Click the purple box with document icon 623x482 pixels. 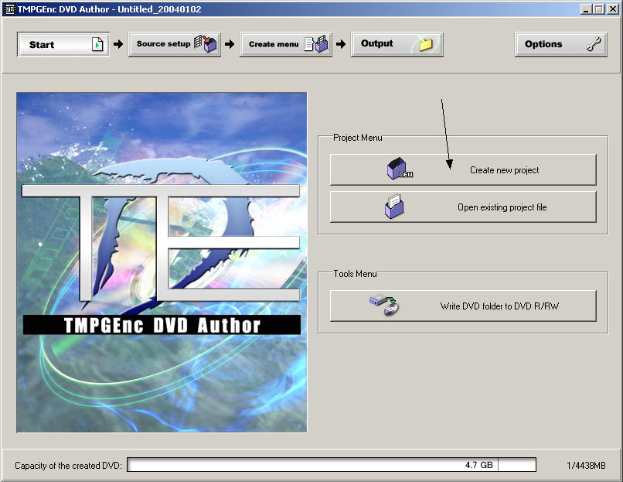(x=394, y=206)
